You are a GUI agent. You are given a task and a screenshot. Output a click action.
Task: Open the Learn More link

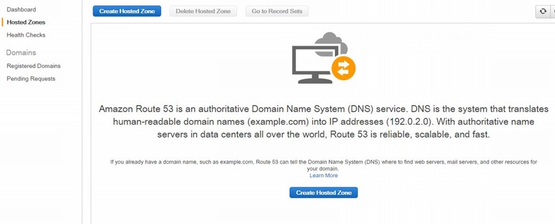point(324,176)
